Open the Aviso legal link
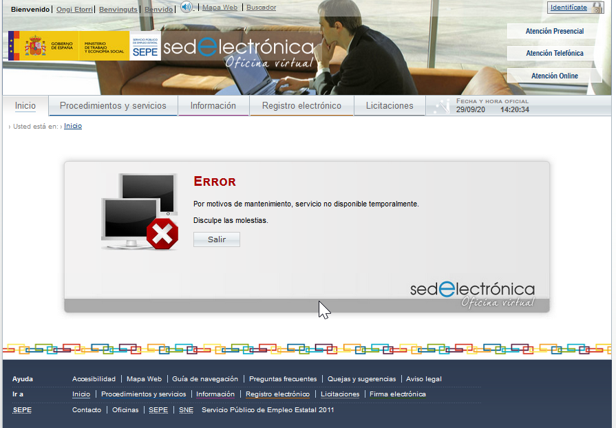The width and height of the screenshot is (616, 428). [x=424, y=379]
